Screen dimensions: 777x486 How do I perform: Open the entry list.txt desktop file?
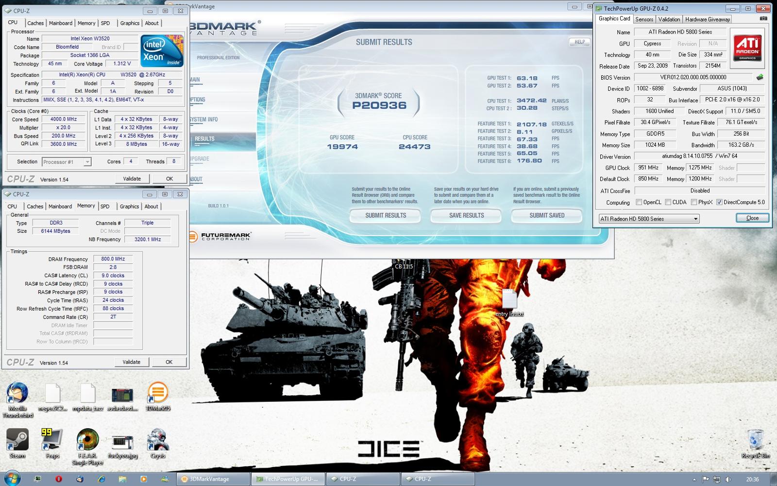(509, 303)
